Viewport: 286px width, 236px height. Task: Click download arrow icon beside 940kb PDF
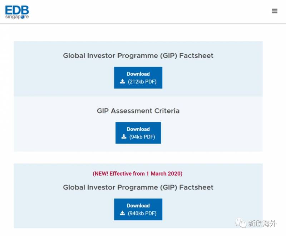tap(123, 213)
